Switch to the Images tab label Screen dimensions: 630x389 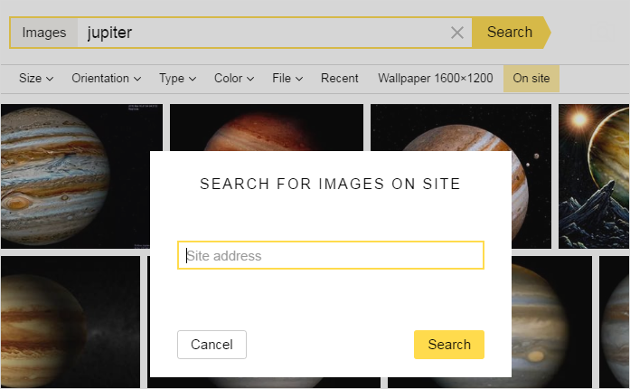point(43,33)
